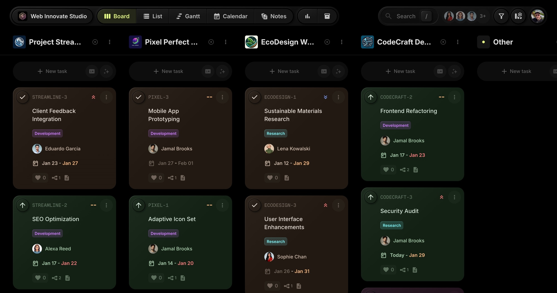Open the analytics bar chart view
Image resolution: width=557 pixels, height=293 pixels.
coord(307,16)
